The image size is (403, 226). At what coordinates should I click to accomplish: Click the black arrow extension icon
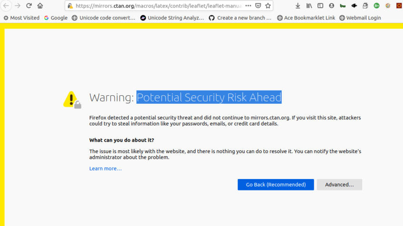coord(354,6)
